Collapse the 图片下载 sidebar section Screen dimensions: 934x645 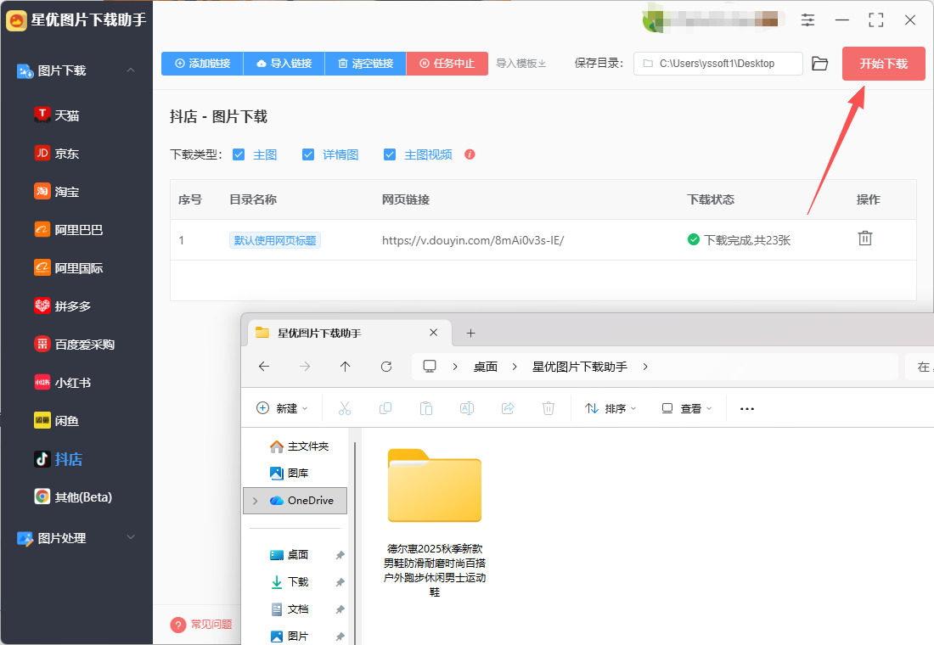point(131,70)
